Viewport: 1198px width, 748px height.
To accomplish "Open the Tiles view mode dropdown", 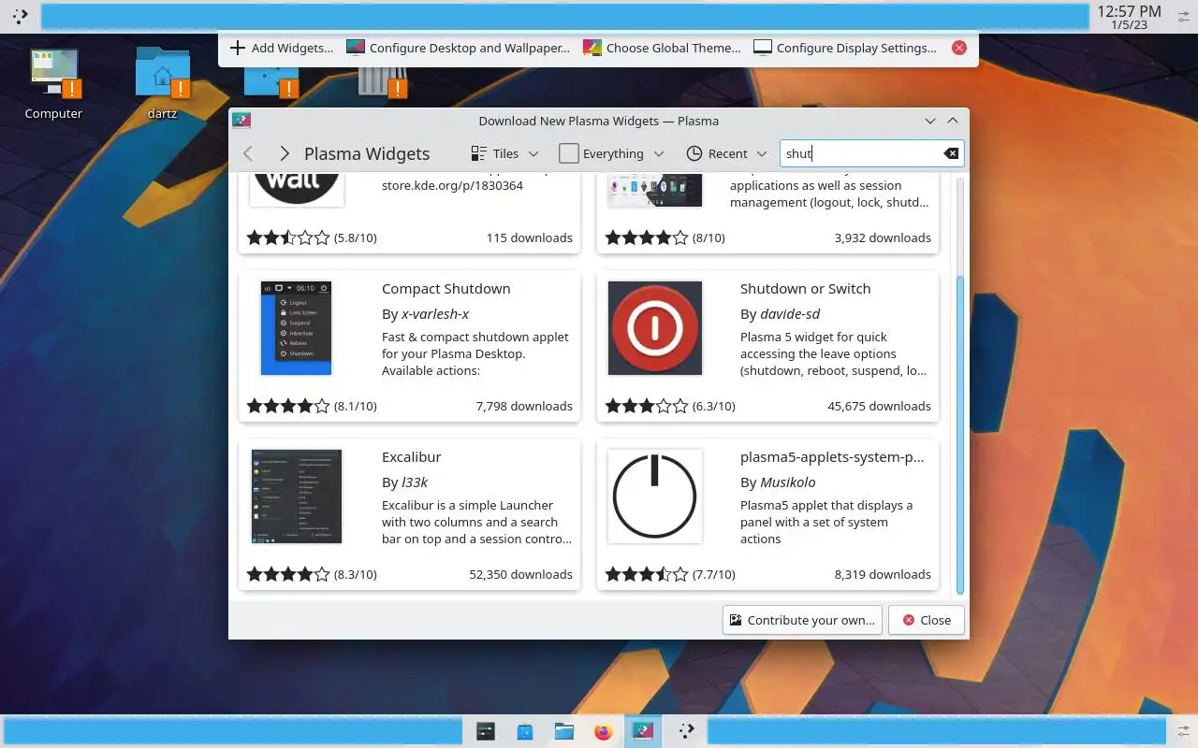I will click(x=504, y=153).
